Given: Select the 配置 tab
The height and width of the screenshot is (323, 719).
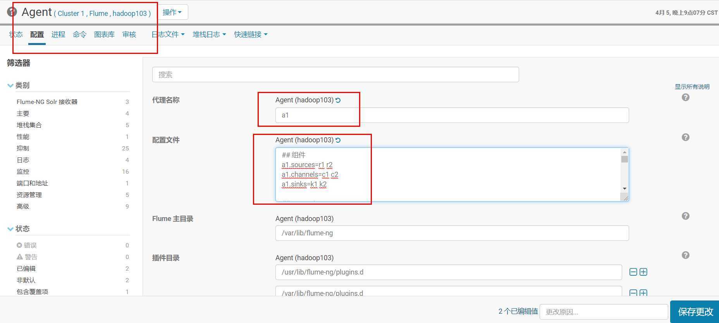Looking at the screenshot, I should (x=37, y=35).
